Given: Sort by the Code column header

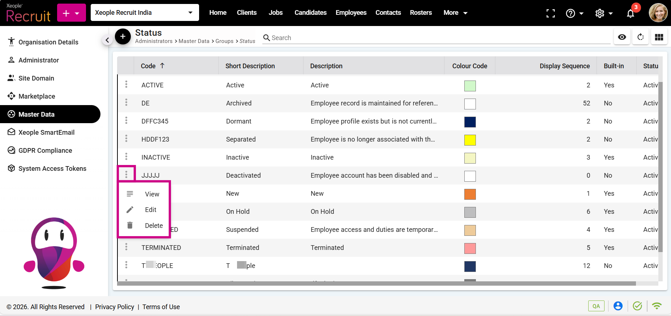Looking at the screenshot, I should 149,66.
